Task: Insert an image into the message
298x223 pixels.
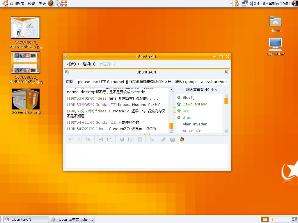Action: (x=172, y=139)
